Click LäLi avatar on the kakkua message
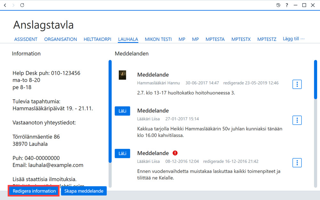Image resolution: width=320 pixels, height=200 pixels. point(122,111)
